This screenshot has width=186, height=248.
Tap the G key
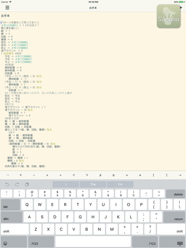[x=80, y=217]
